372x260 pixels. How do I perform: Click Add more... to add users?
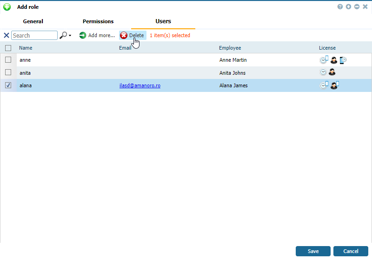point(97,35)
